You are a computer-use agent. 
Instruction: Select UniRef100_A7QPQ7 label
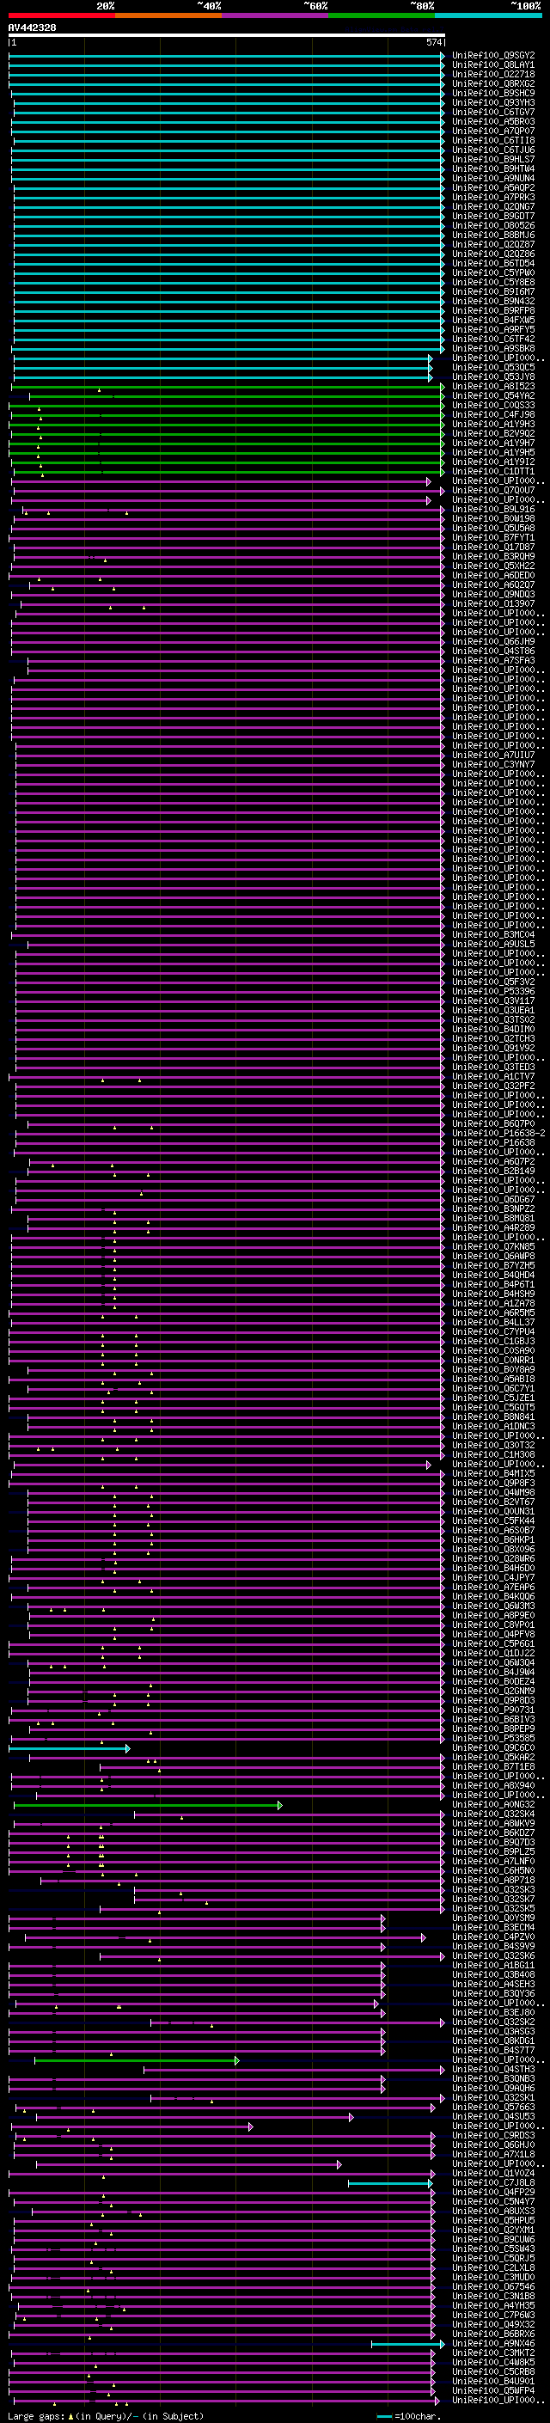[493, 131]
